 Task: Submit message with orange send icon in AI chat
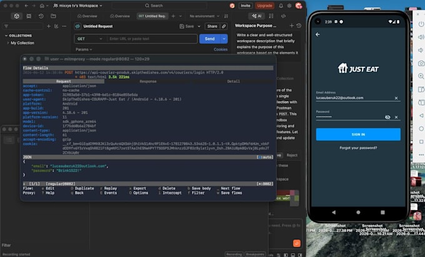[297, 243]
